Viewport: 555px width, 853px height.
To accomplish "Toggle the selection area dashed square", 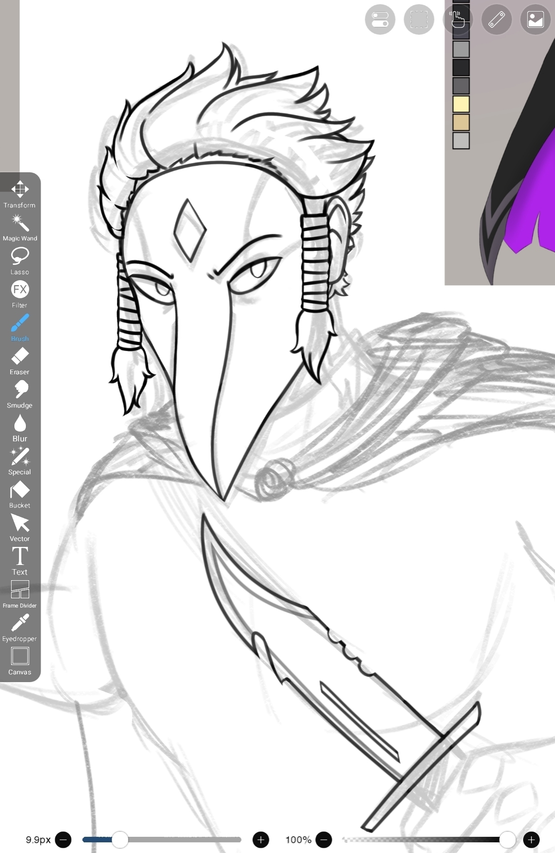I will pyautogui.click(x=419, y=19).
